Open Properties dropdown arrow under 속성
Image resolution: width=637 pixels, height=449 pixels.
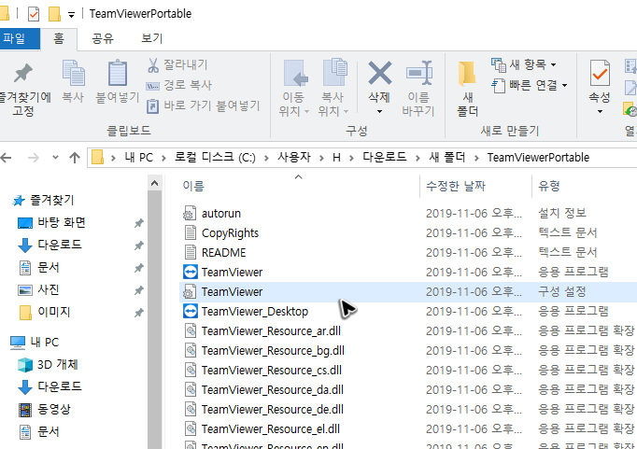[x=600, y=112]
